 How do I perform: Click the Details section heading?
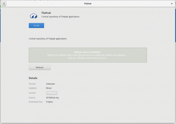pyautogui.click(x=33, y=78)
